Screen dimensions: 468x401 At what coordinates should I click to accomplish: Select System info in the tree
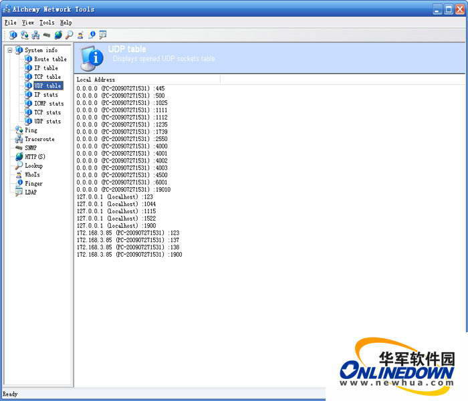point(41,50)
